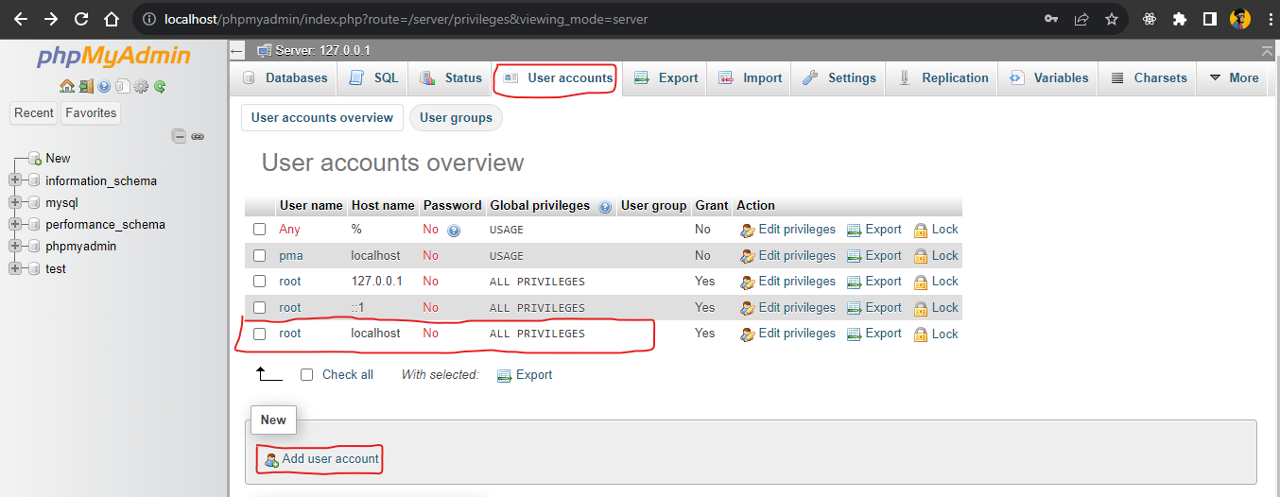Tick checkbox for root ::1 row
This screenshot has height=497, width=1280.
[x=259, y=308]
